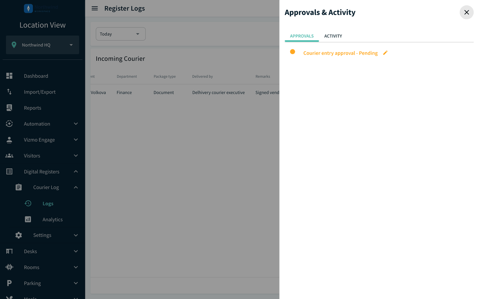Expand the Parking menu chevron

pos(76,283)
